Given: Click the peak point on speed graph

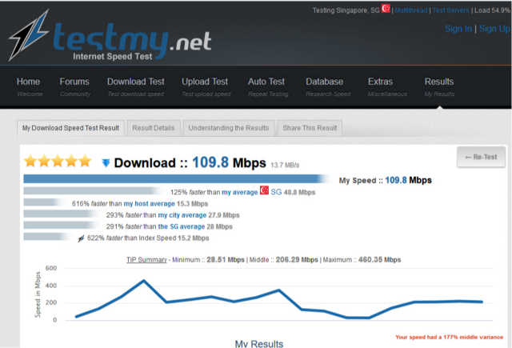Looking at the screenshot, I should (144, 281).
